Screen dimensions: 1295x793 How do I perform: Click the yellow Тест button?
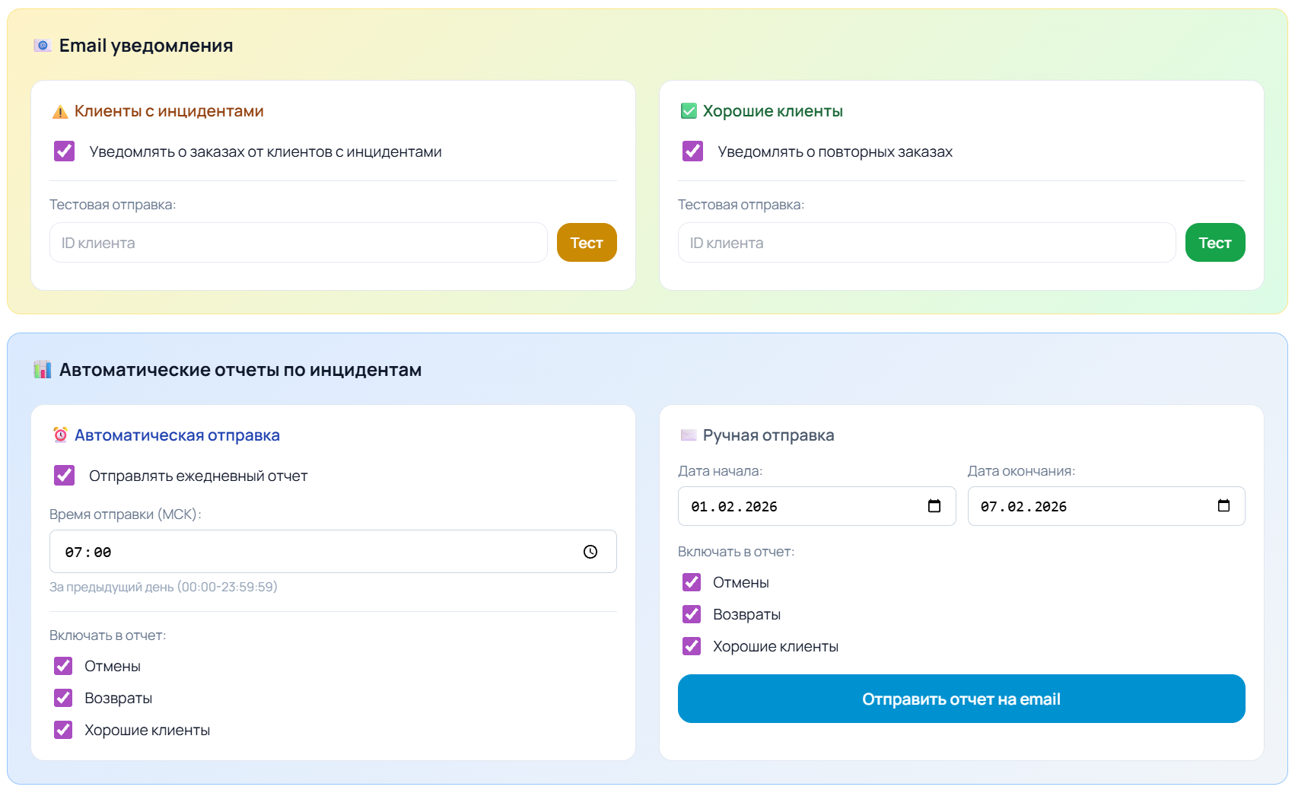point(587,242)
